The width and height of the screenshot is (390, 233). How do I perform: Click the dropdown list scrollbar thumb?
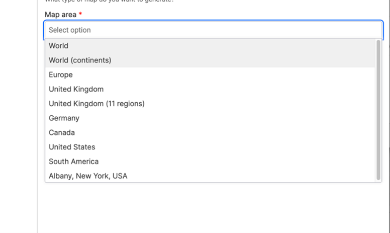378,110
